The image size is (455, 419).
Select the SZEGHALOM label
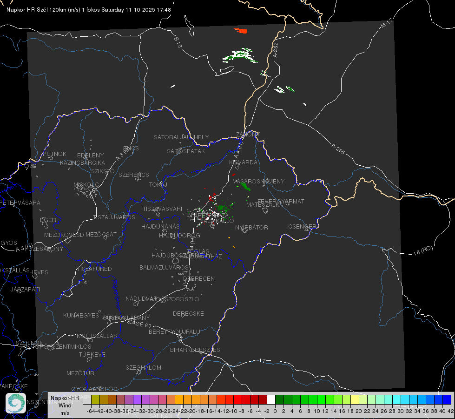pyautogui.click(x=143, y=367)
